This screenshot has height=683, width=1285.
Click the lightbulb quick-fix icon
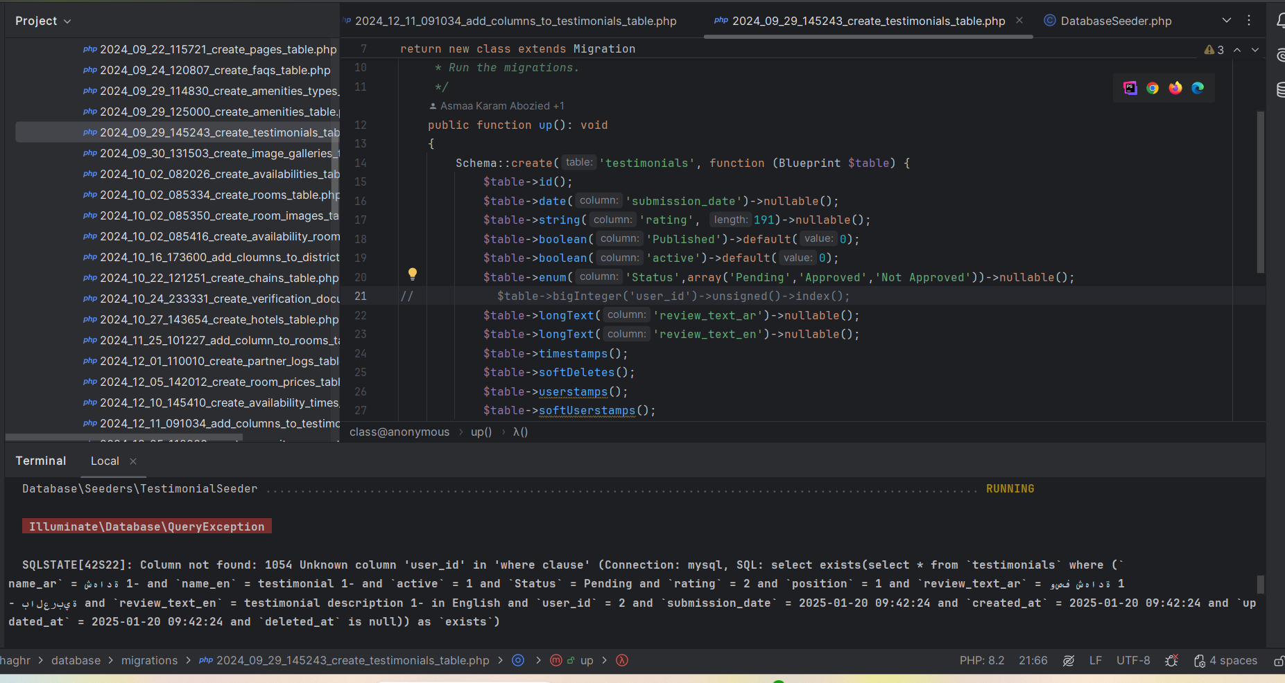pyautogui.click(x=413, y=274)
